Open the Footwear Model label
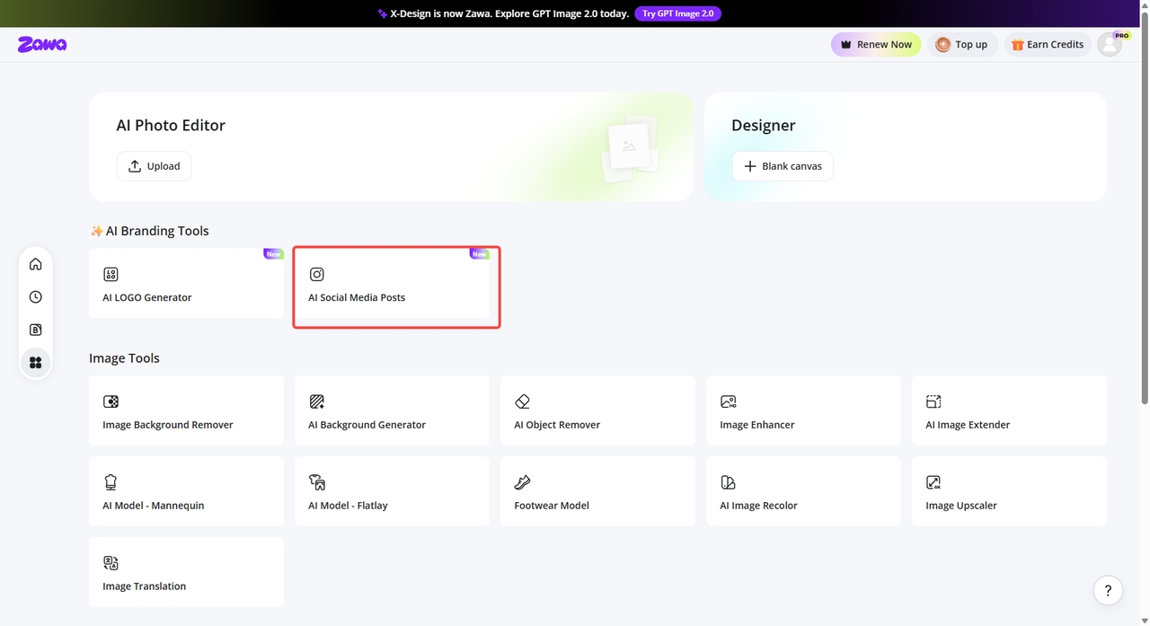The height and width of the screenshot is (626, 1150). (x=552, y=506)
